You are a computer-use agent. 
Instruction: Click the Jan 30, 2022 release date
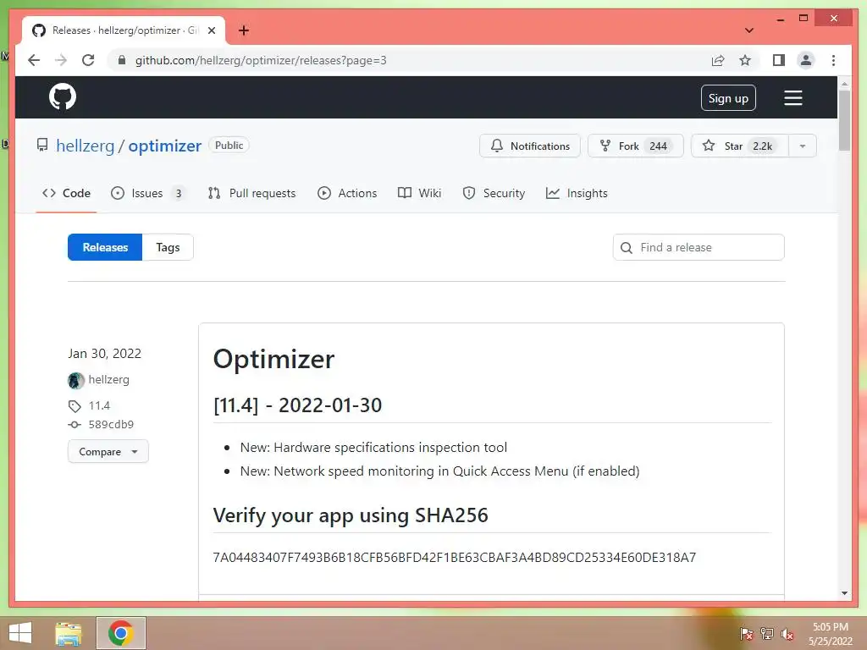104,354
